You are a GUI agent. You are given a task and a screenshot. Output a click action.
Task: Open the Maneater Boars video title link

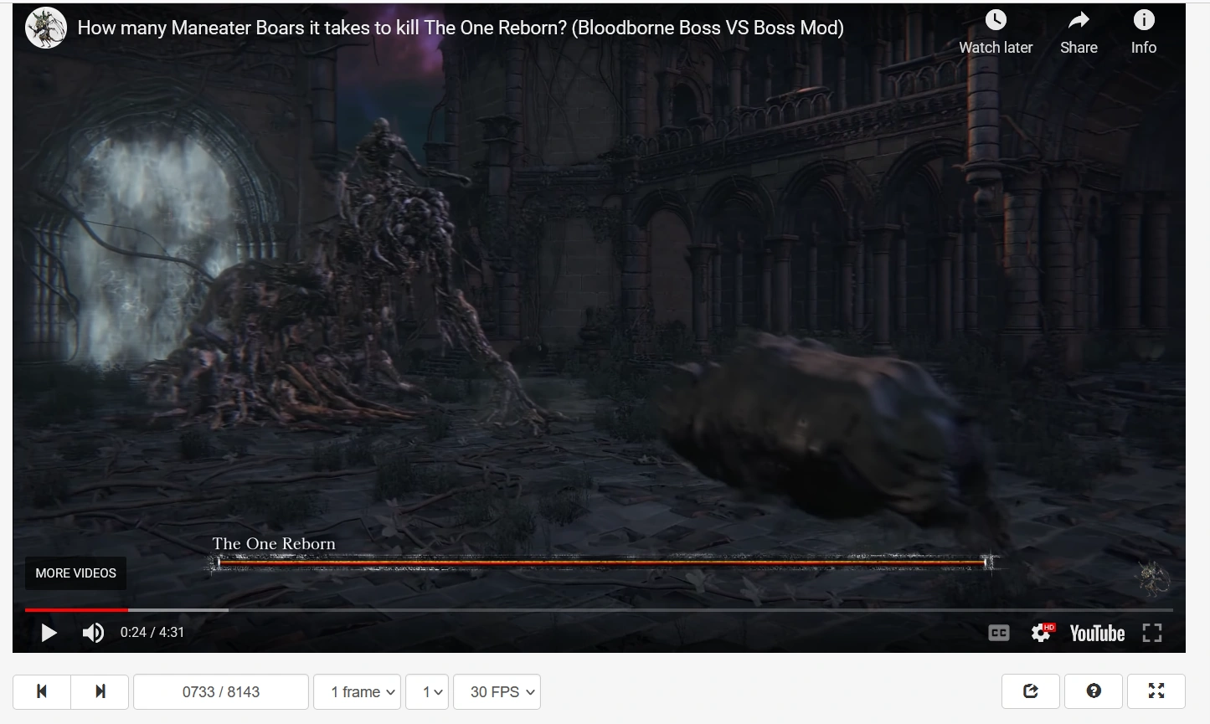461,28
